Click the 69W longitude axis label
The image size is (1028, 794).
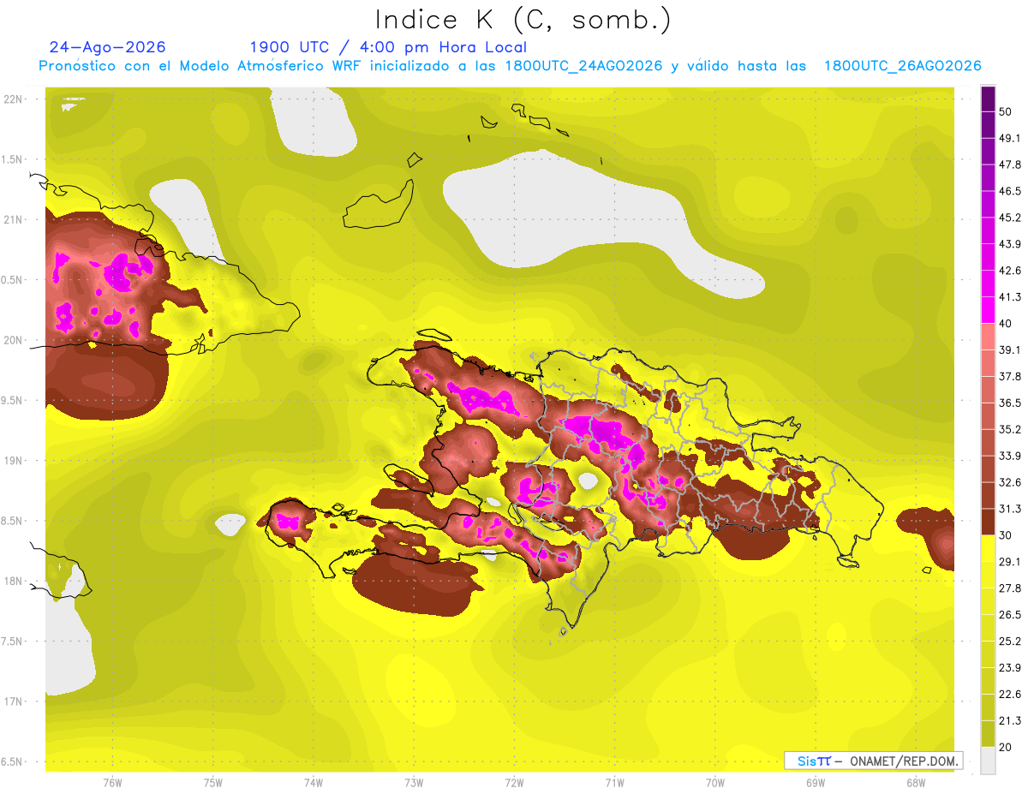tap(816, 783)
